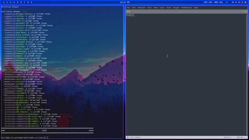Click the bluetooth tray icon
249x140 pixels.
point(236,2)
